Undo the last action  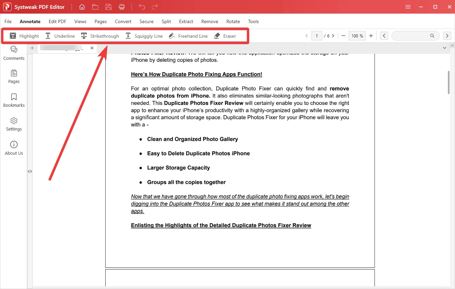coord(142,7)
